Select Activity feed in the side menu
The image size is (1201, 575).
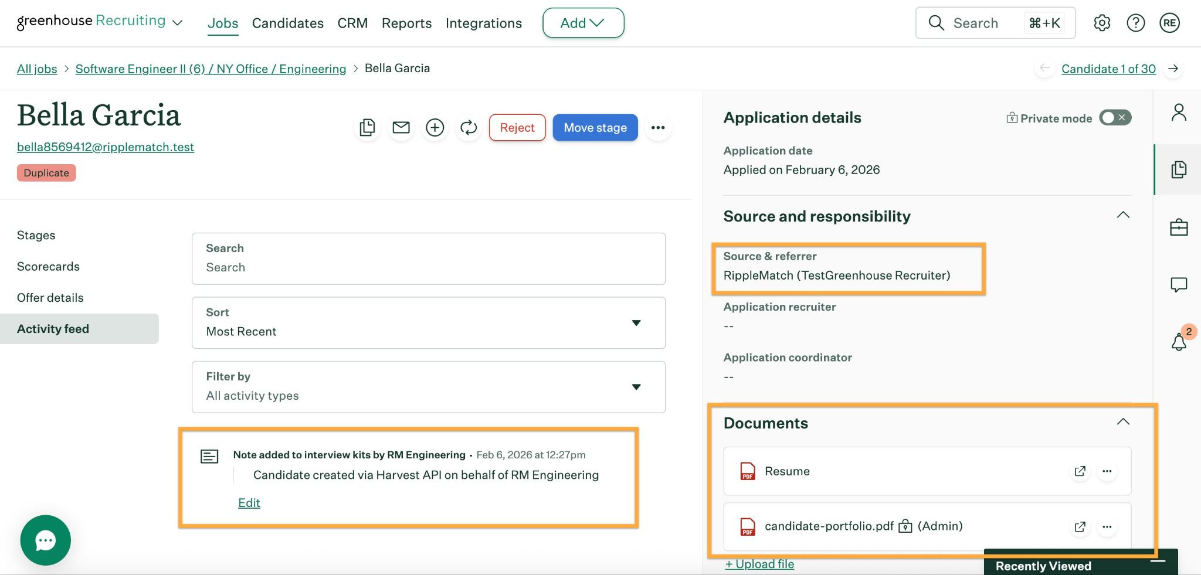coord(79,329)
